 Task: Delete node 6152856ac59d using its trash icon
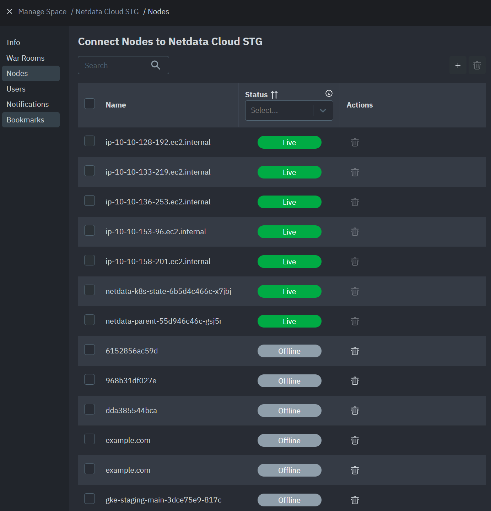[x=355, y=351]
